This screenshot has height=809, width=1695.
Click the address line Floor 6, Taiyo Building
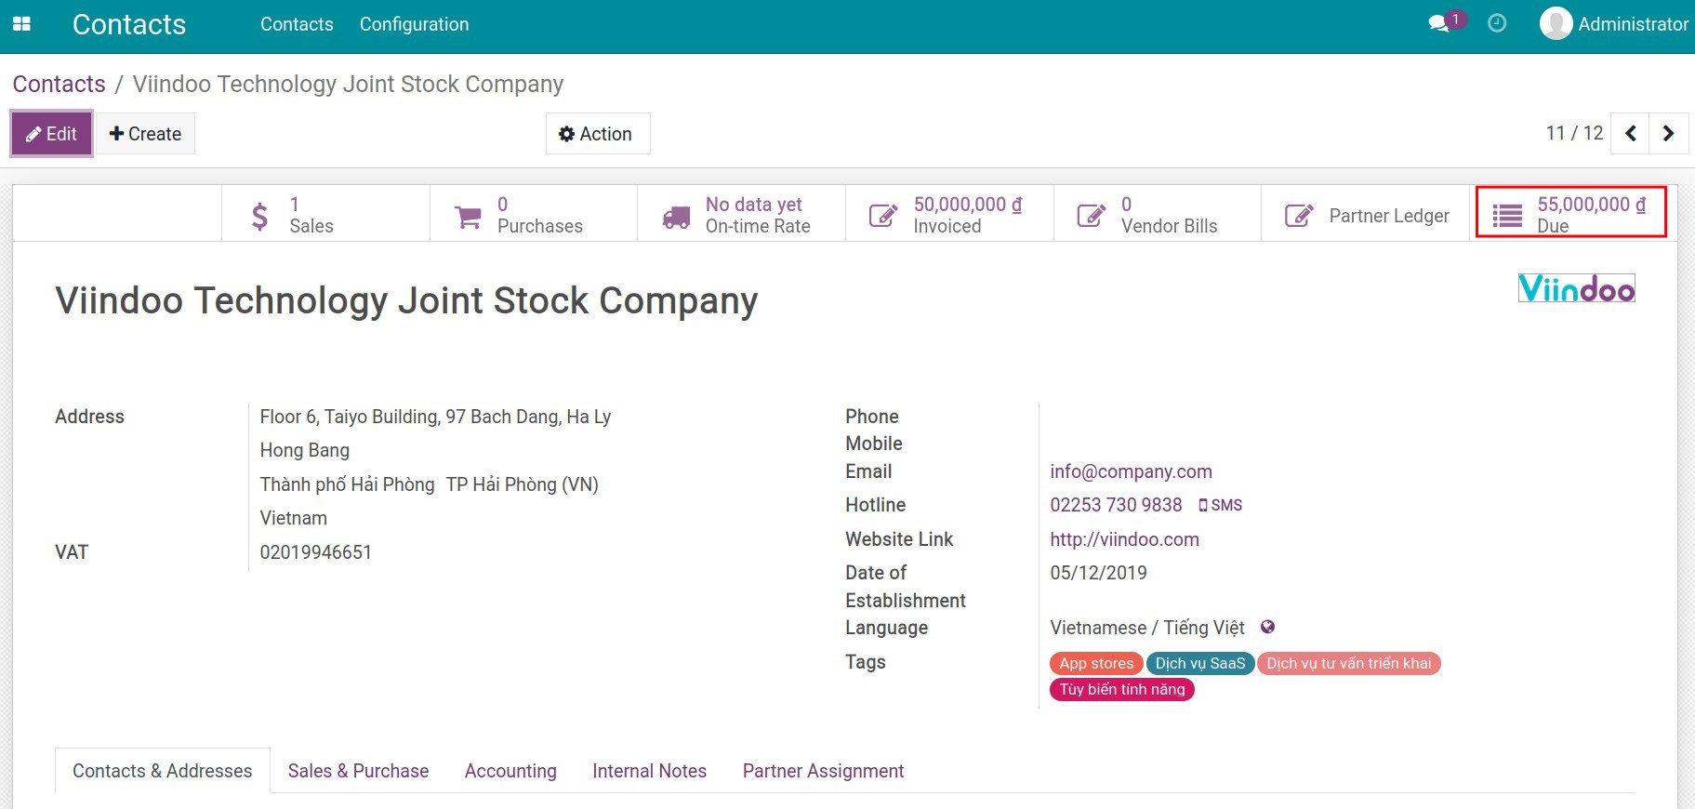tap(435, 417)
